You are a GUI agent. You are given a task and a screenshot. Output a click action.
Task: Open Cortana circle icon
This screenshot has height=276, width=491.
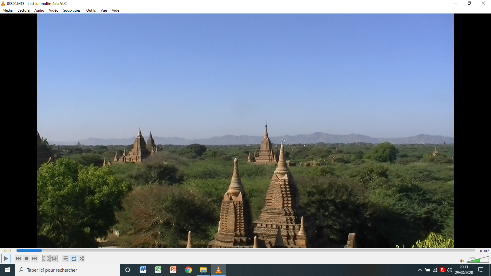click(x=128, y=270)
